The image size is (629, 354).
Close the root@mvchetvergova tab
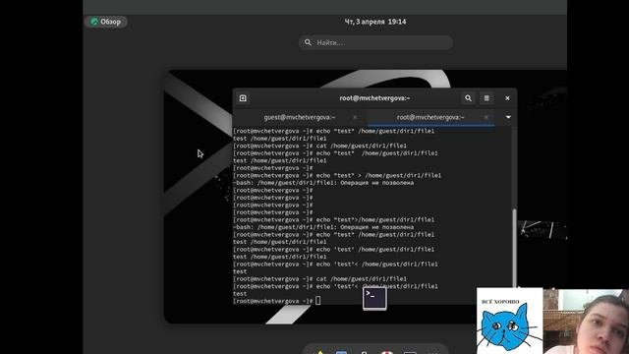coord(486,117)
